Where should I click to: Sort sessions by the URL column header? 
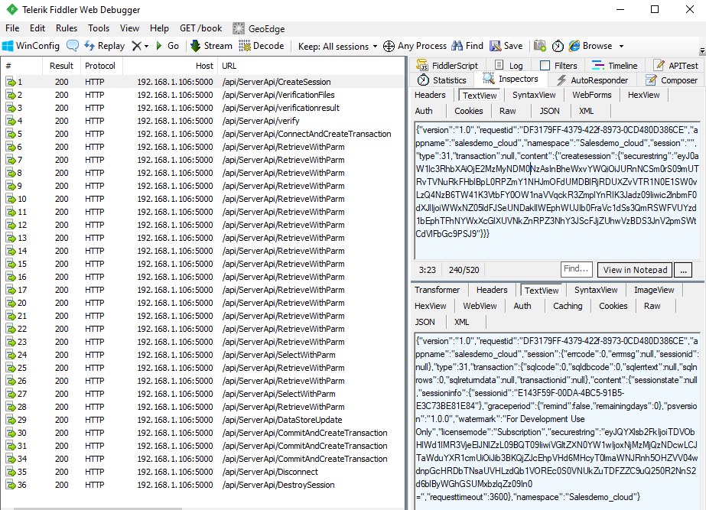(311, 66)
